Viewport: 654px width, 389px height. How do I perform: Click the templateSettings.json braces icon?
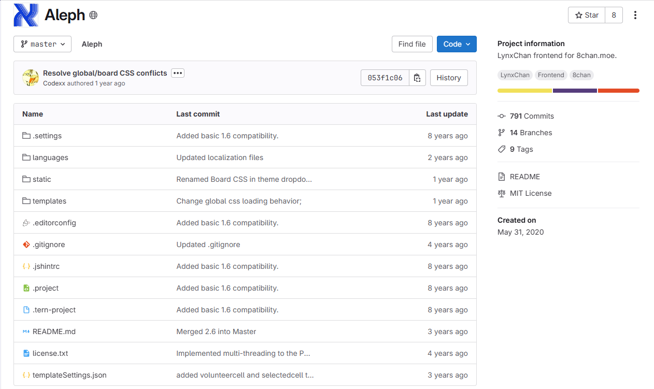[x=26, y=375]
